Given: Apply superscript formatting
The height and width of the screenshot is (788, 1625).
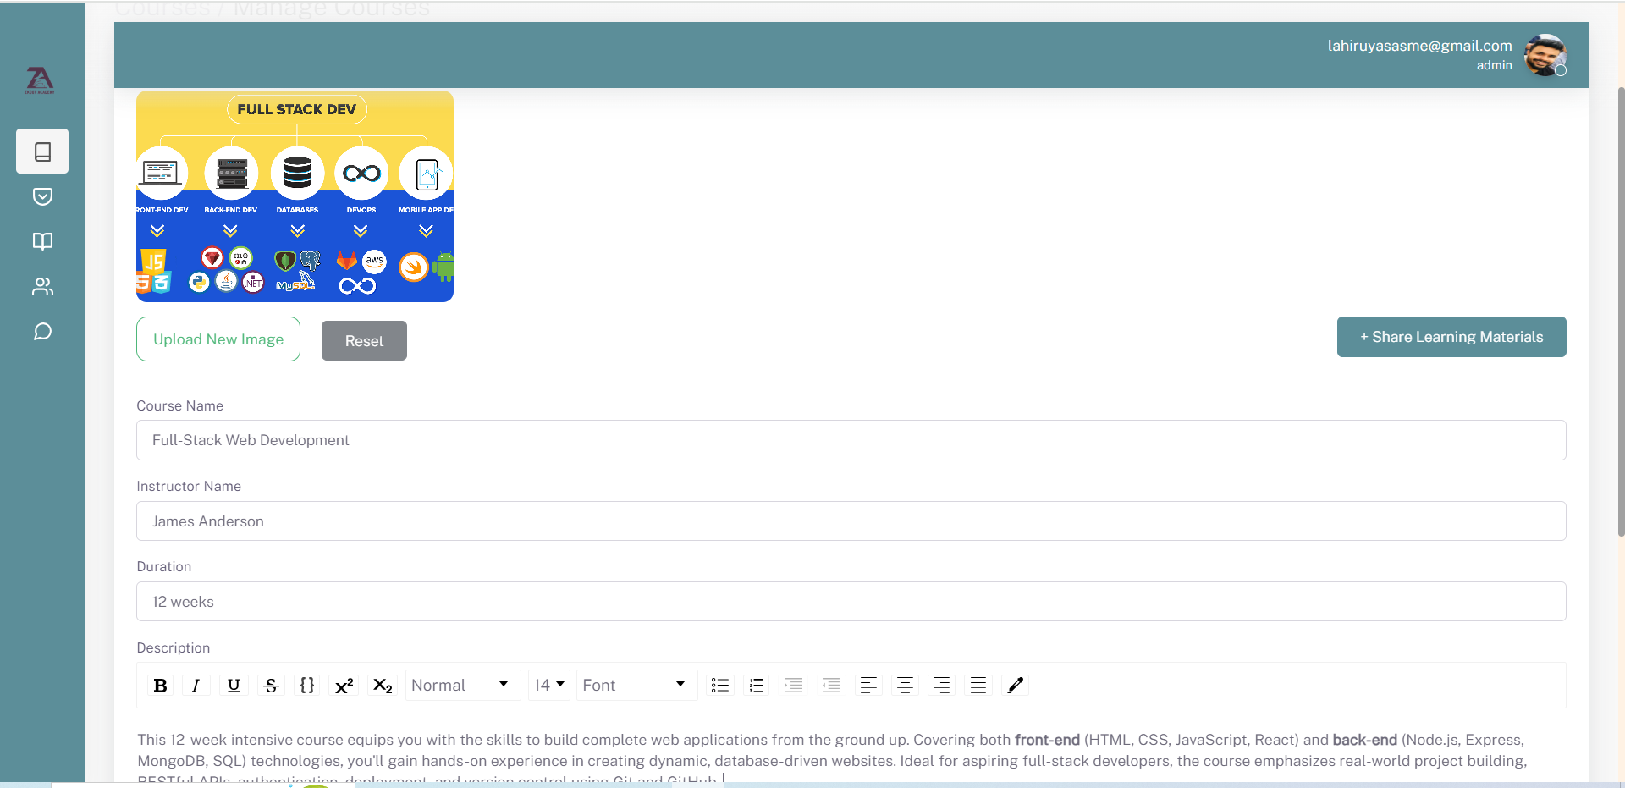Looking at the screenshot, I should click(x=344, y=686).
